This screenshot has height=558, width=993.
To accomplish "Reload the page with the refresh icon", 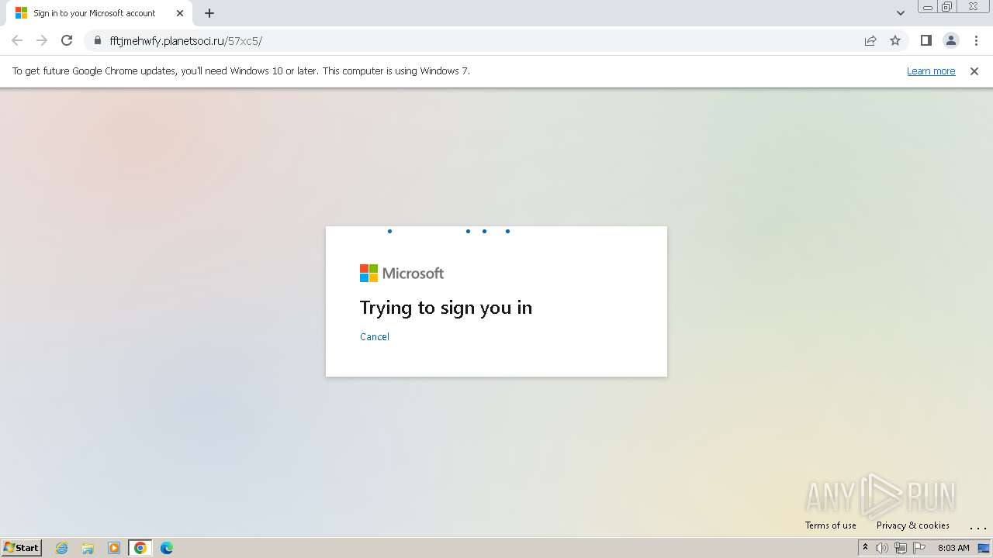I will (x=67, y=40).
